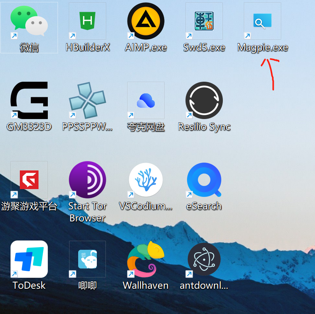The width and height of the screenshot is (315, 314).
Task: Click the HBuilderX label text
Action: [x=88, y=47]
